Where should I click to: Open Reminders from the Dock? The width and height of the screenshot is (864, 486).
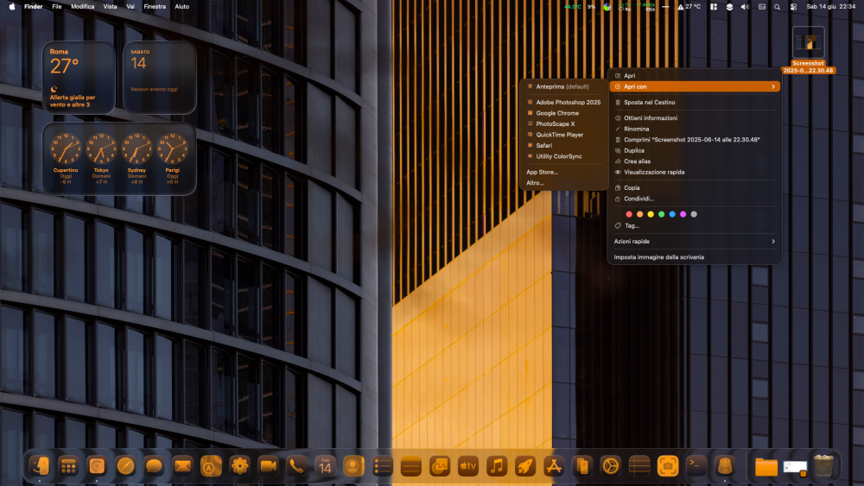tap(383, 466)
